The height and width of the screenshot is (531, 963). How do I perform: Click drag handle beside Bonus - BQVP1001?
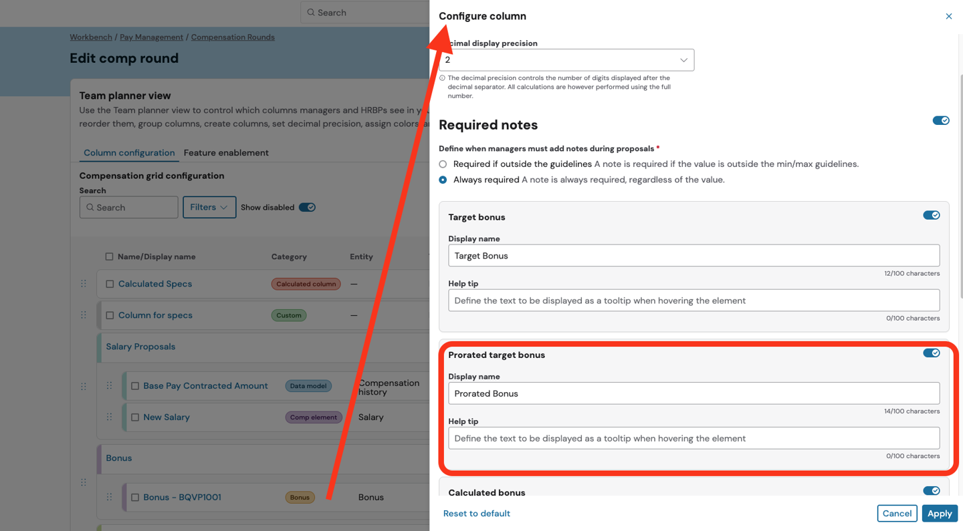tap(109, 497)
